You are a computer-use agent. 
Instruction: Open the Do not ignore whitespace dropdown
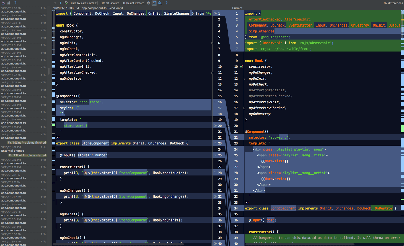(110, 3)
